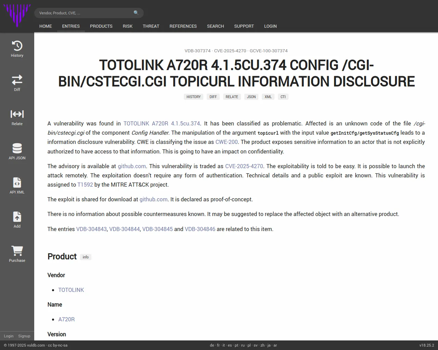Open the Purchase cart icon

tap(17, 254)
